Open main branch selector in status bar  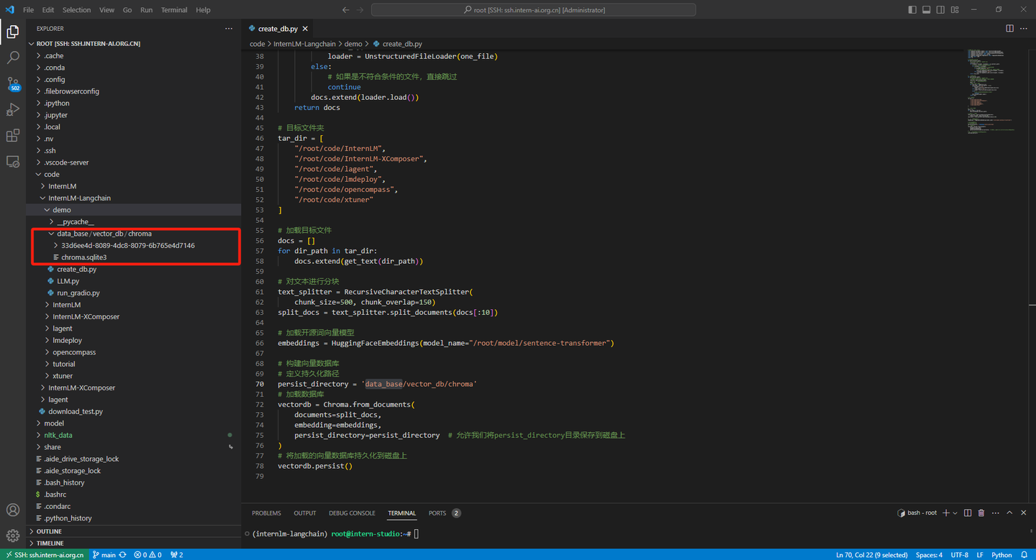[x=104, y=554]
